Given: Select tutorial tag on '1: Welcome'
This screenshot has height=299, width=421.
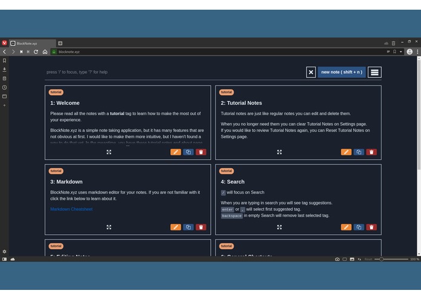Looking at the screenshot, I should click(56, 92).
